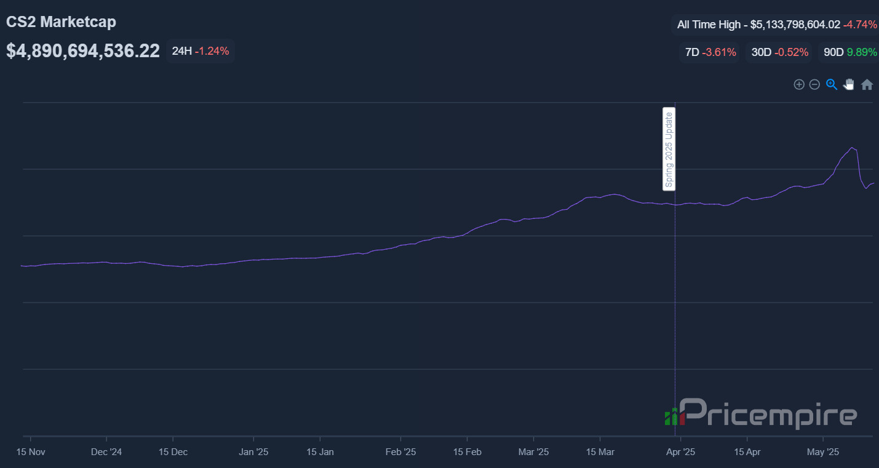The height and width of the screenshot is (468, 879).
Task: Open the CS2 Marketcap title
Action: (61, 22)
